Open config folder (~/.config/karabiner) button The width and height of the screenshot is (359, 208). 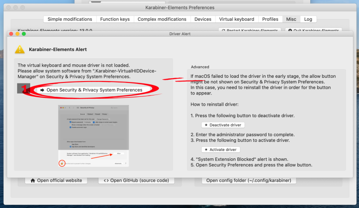click(249, 180)
